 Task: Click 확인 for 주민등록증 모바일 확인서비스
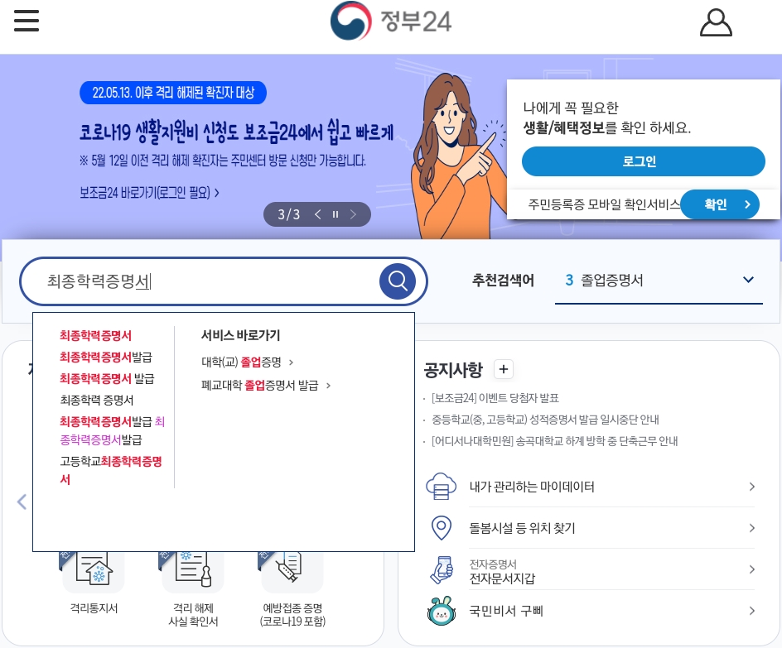pos(720,204)
